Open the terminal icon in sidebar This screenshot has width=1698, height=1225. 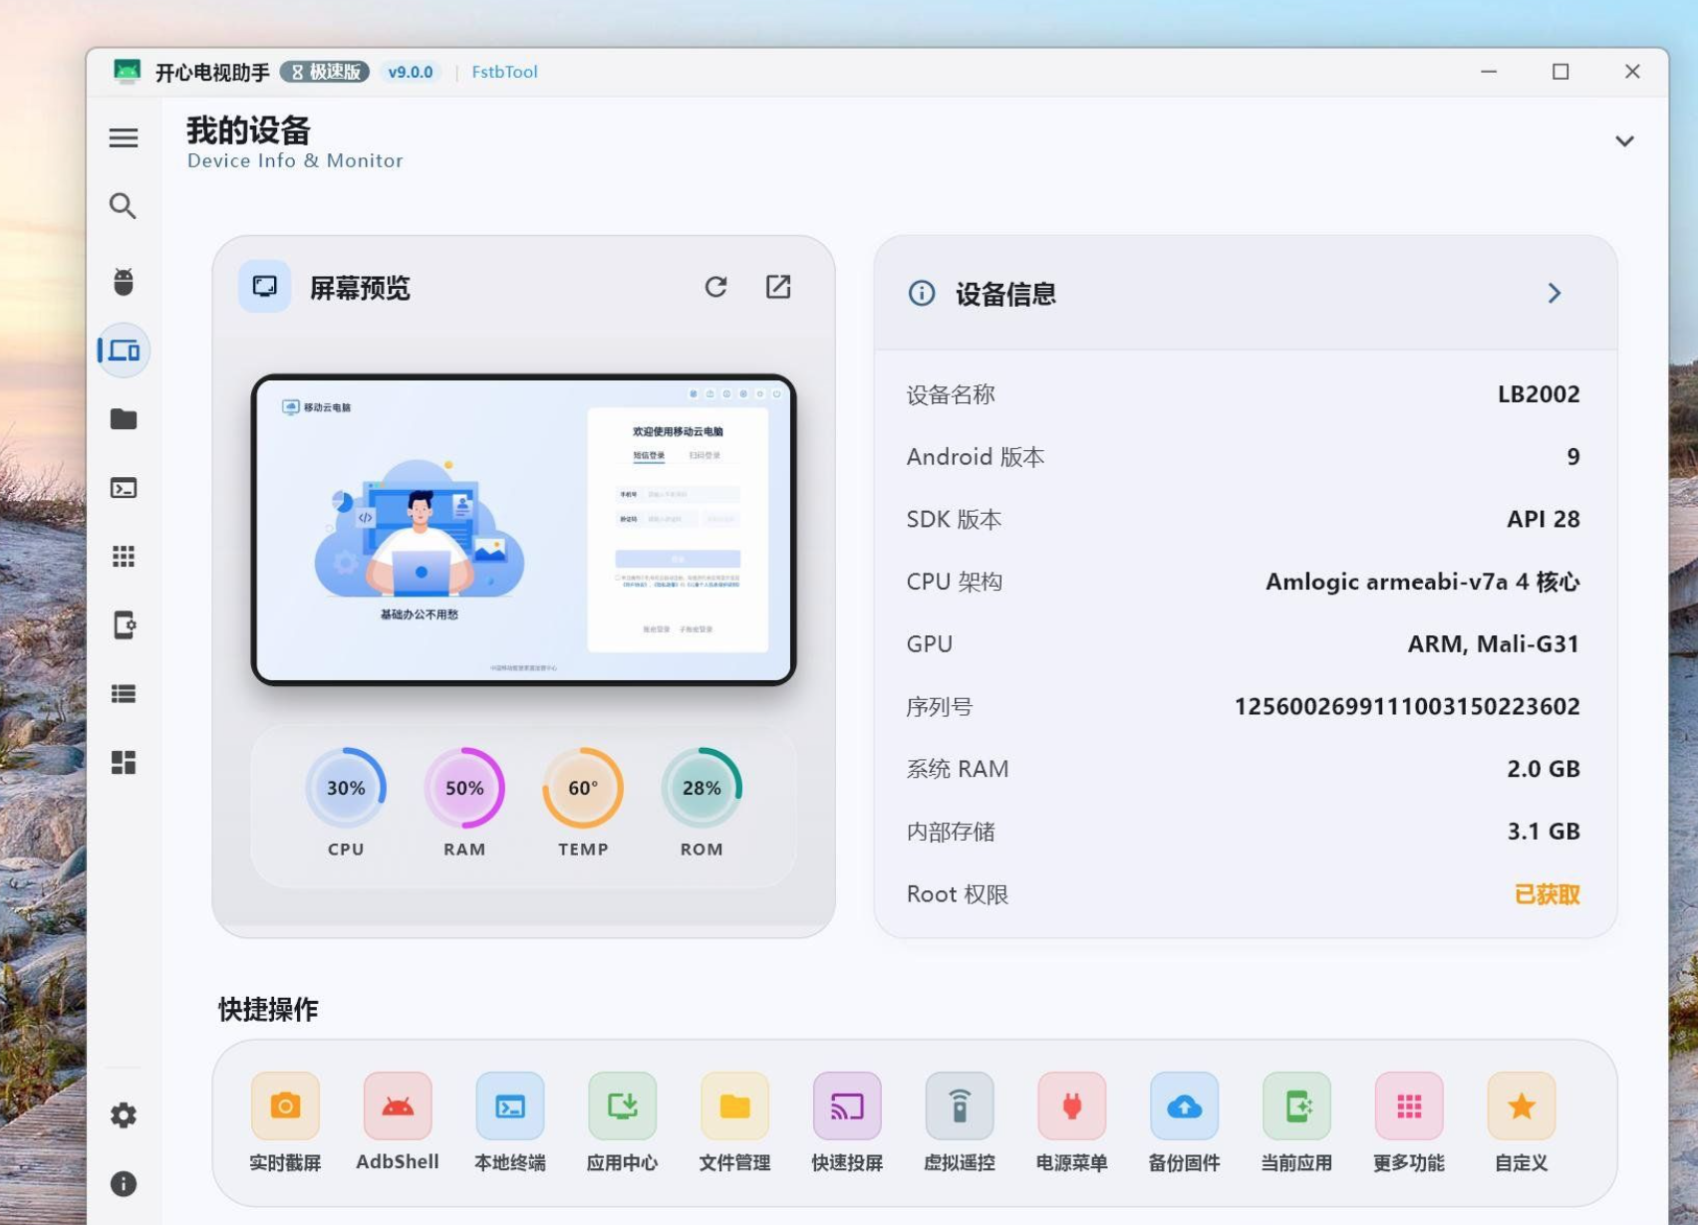(x=124, y=488)
